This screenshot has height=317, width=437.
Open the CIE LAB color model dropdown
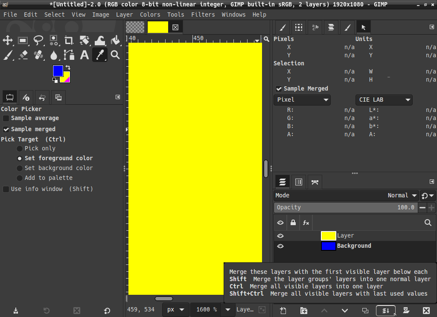tap(384, 100)
